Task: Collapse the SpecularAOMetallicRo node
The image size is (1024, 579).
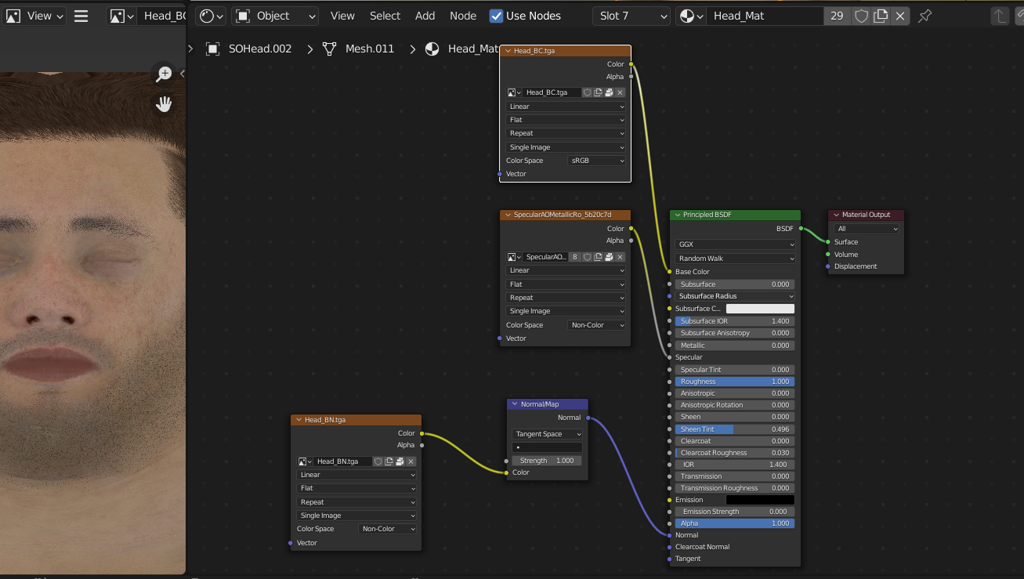Action: tap(507, 215)
